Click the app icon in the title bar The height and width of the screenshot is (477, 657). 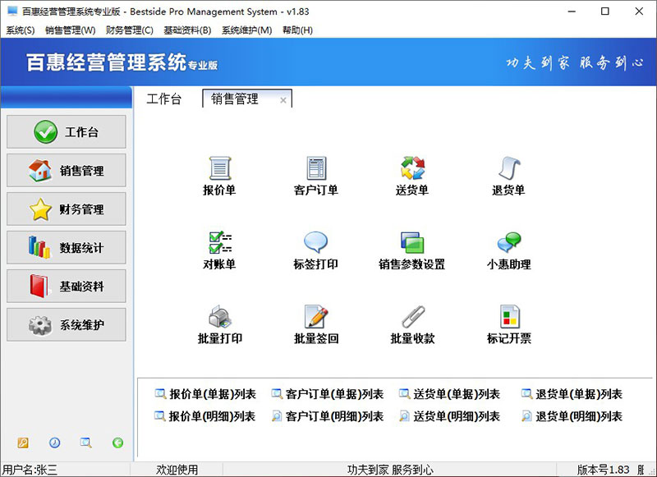coord(12,11)
